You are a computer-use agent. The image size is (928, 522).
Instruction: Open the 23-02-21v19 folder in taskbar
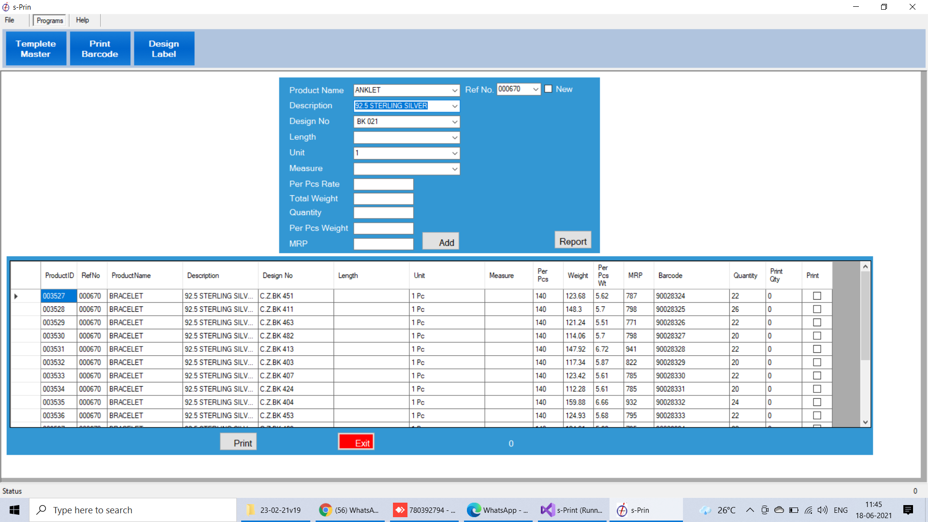point(274,510)
